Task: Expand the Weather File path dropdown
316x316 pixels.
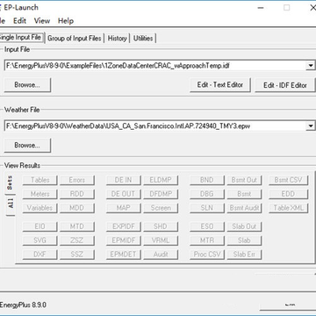Action: pos(310,126)
